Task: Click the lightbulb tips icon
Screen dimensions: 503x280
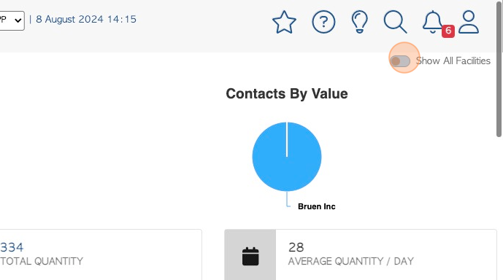Action: [360, 22]
